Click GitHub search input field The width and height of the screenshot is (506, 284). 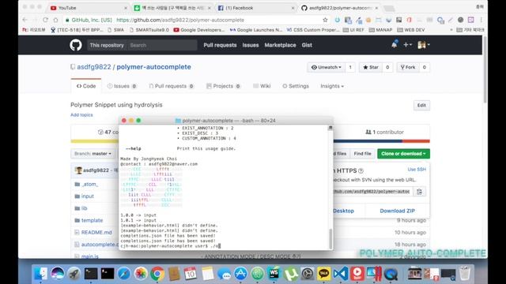[x=161, y=45]
